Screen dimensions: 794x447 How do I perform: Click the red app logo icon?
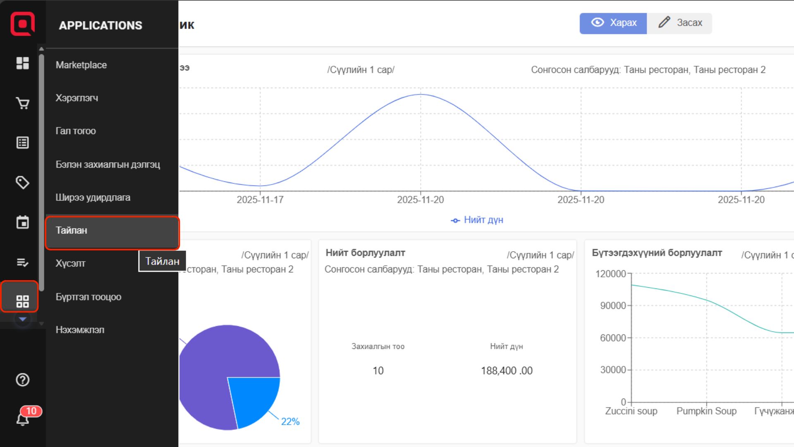point(22,24)
